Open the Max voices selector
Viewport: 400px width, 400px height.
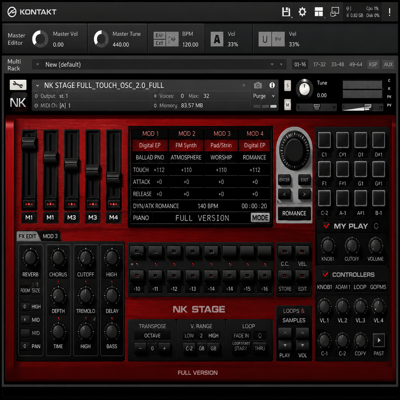(x=199, y=96)
